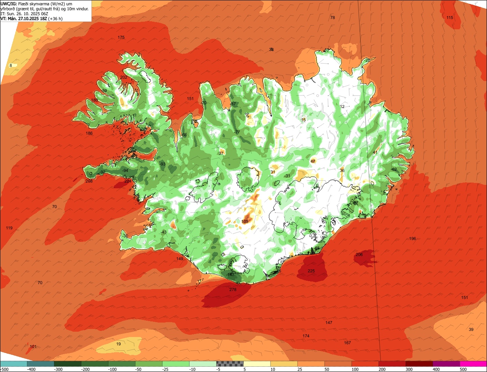Click the map value 175 north of Westfjords
Image resolution: width=487 pixels, height=372 pixels.
(121, 37)
